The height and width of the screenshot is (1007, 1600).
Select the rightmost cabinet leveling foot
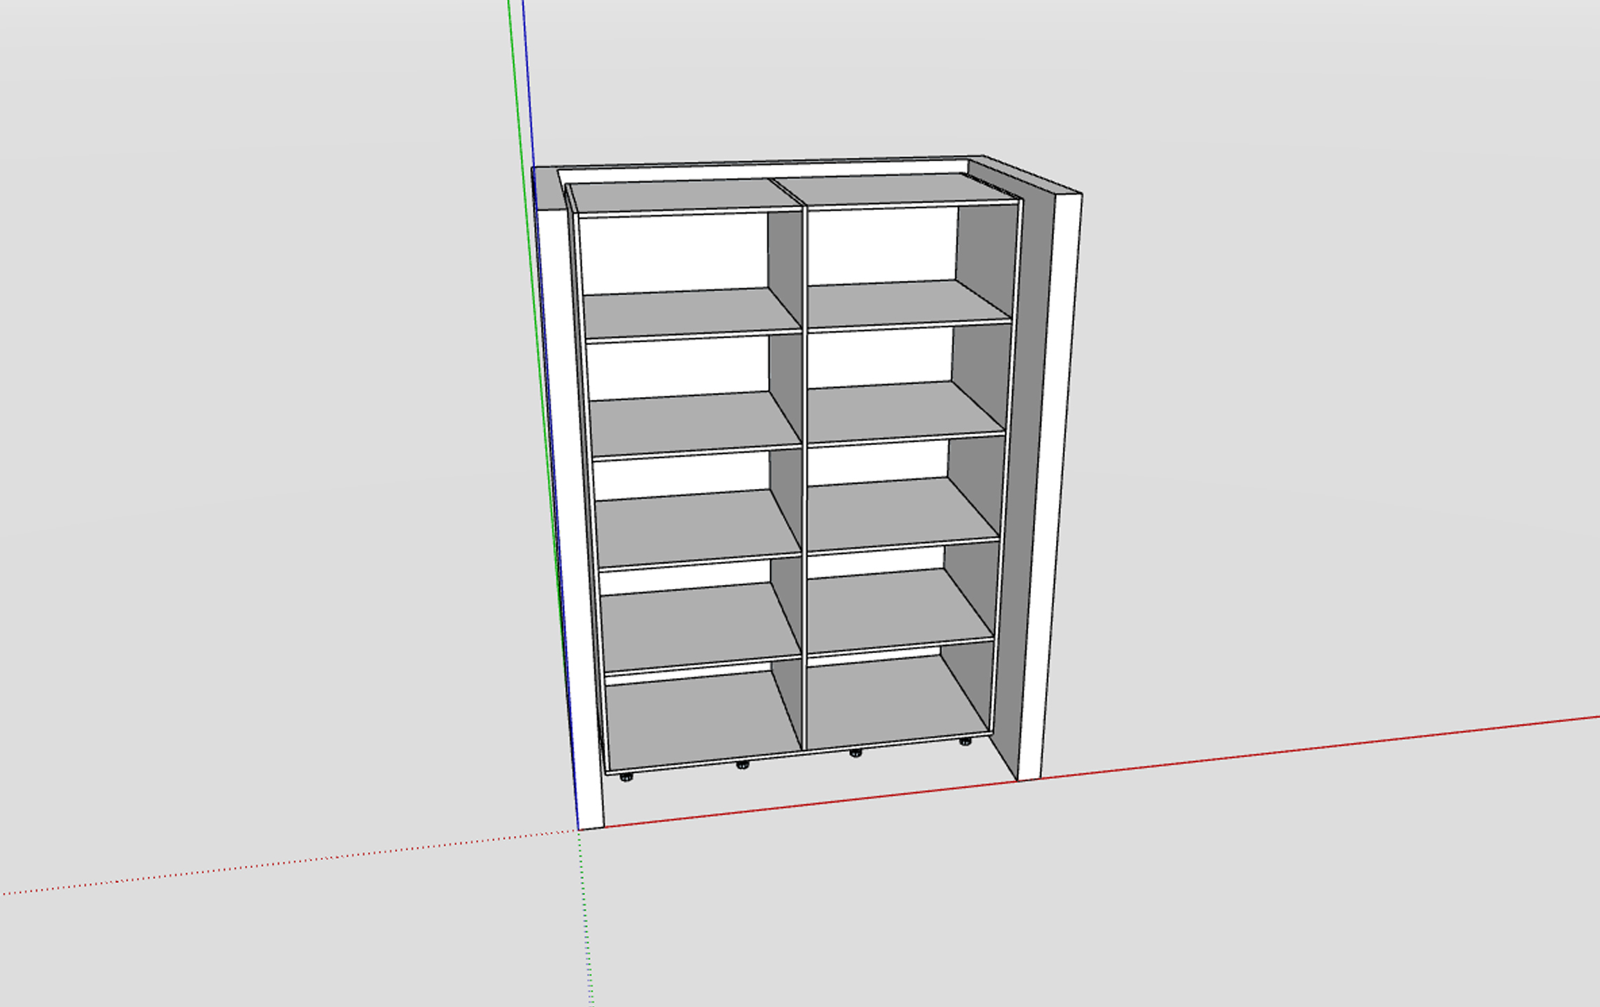point(965,741)
